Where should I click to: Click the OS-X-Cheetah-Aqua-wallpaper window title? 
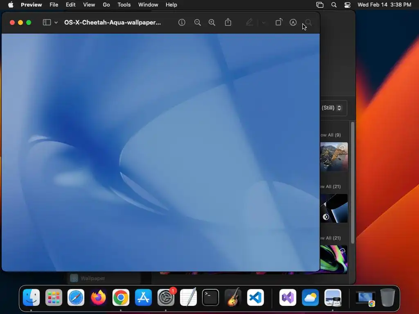[113, 22]
